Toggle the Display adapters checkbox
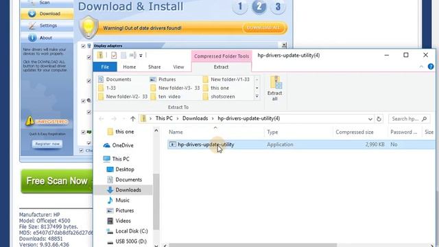 tap(83, 46)
